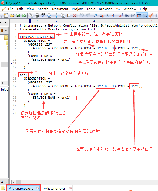Click the Go to Line icon

click(113, 15)
